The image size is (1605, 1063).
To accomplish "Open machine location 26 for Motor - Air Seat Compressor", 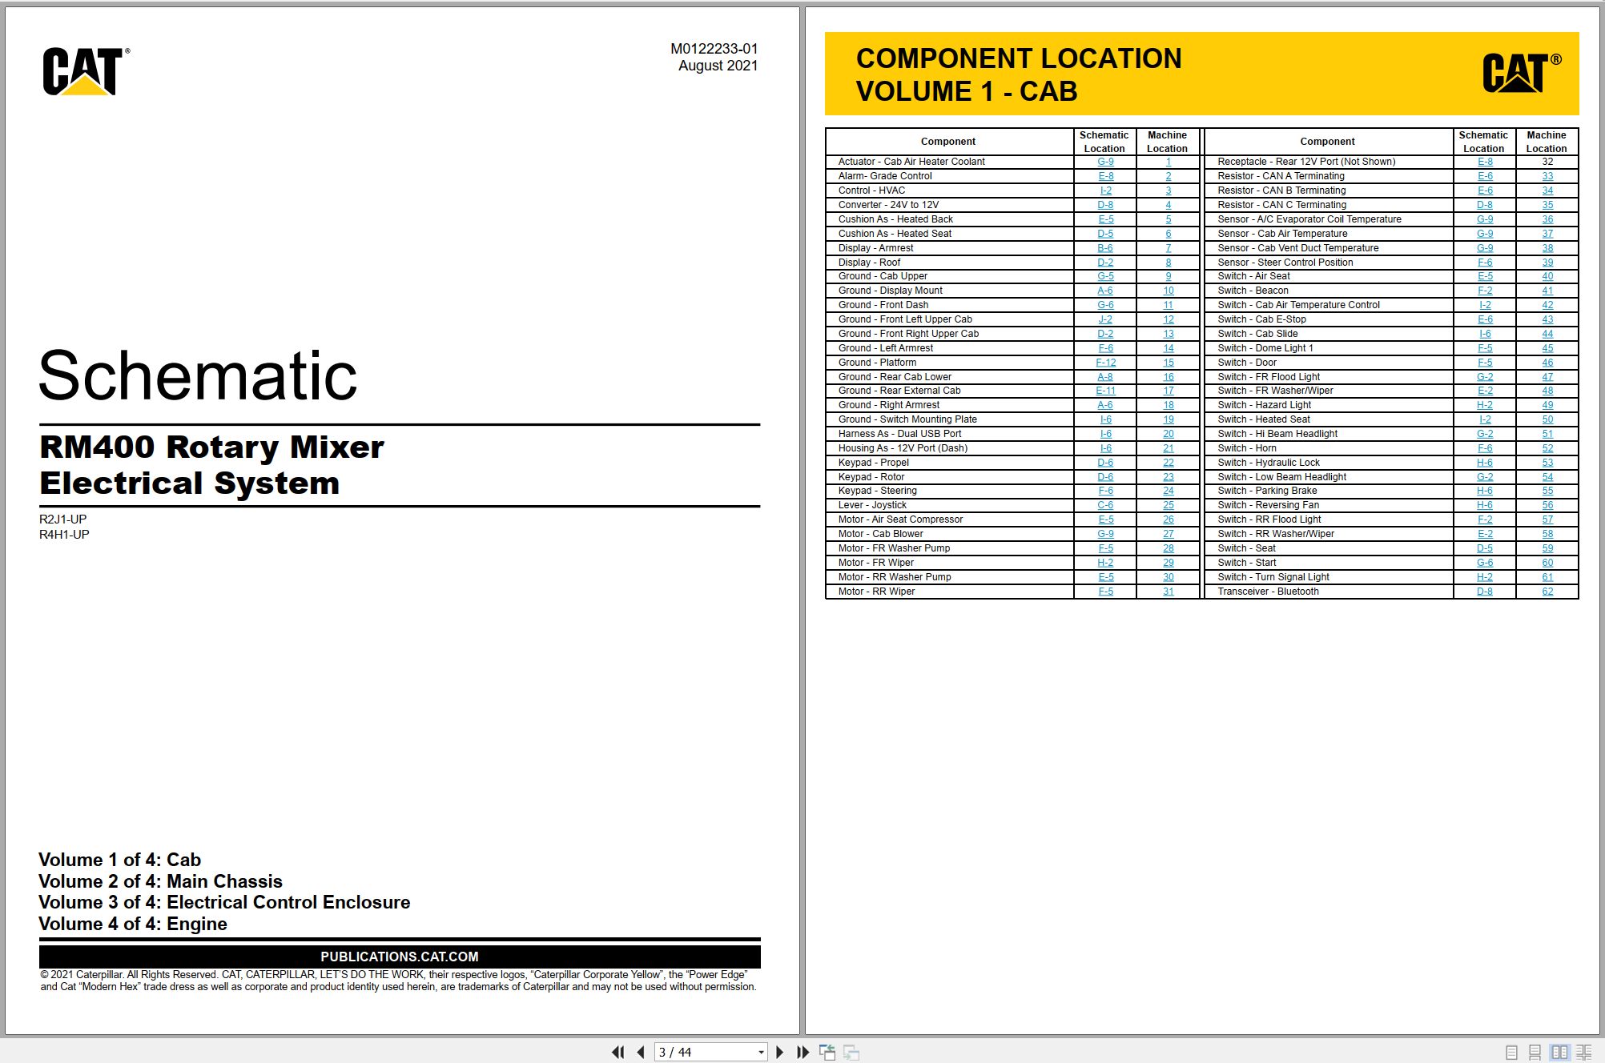I will coord(1169,519).
